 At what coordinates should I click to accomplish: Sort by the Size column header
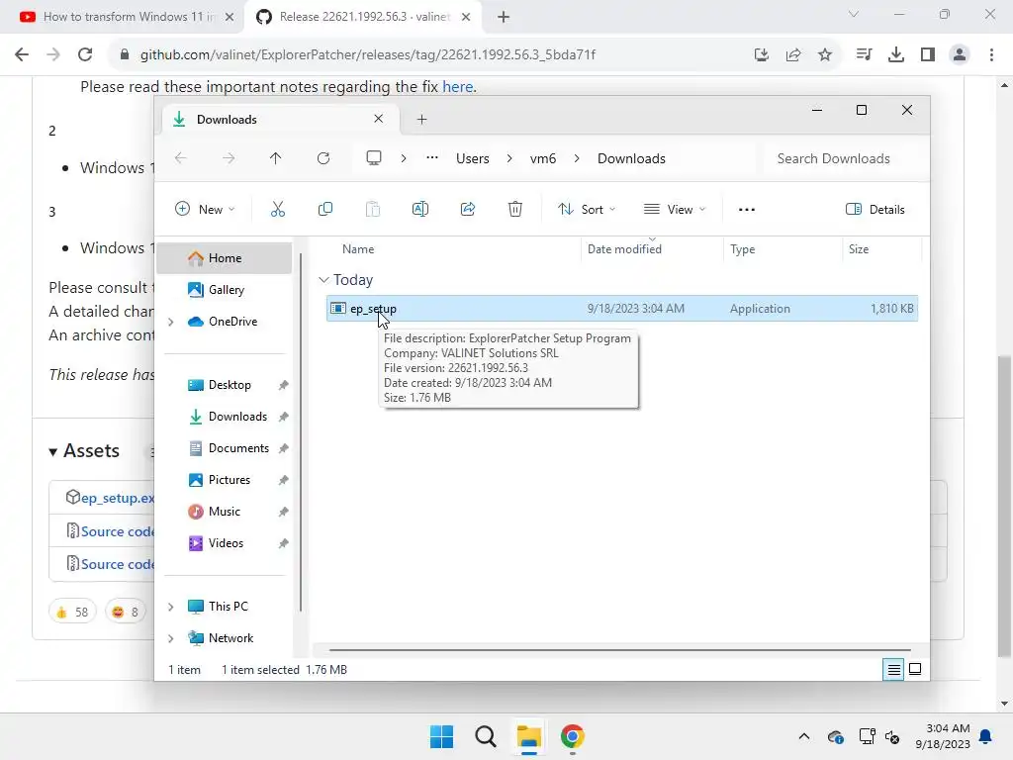859,248
